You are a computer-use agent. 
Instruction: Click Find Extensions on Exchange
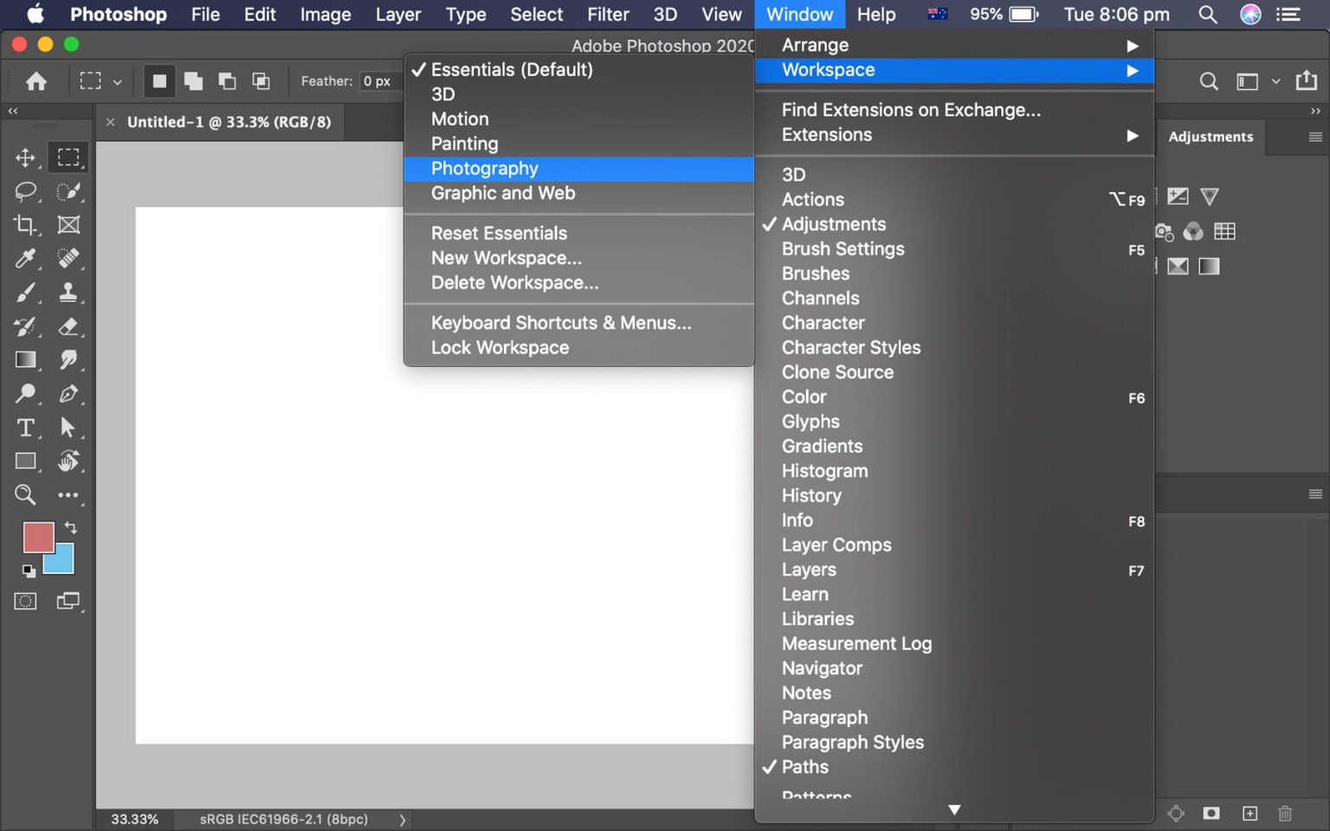910,110
